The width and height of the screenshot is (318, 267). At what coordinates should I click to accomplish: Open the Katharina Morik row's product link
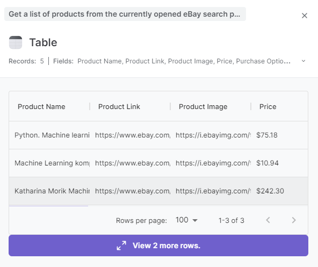[x=133, y=191]
